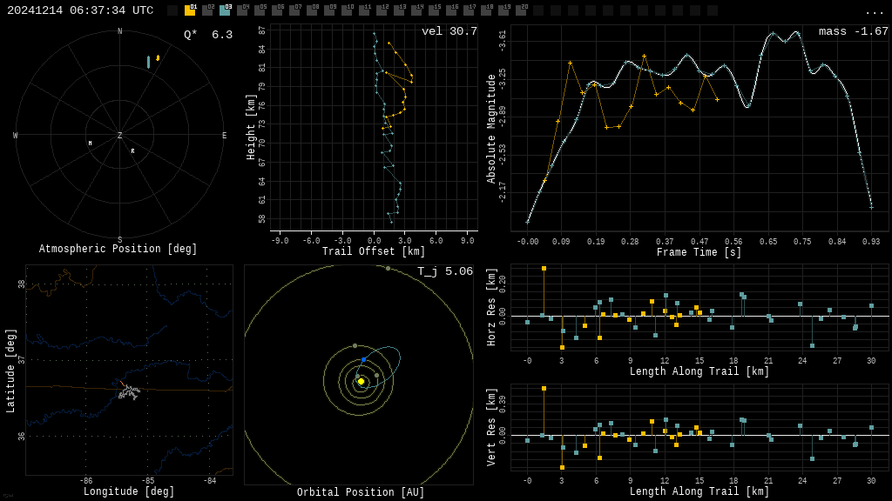Select station box 10 in top bar
Screen dimensions: 892x501
tap(347, 10)
